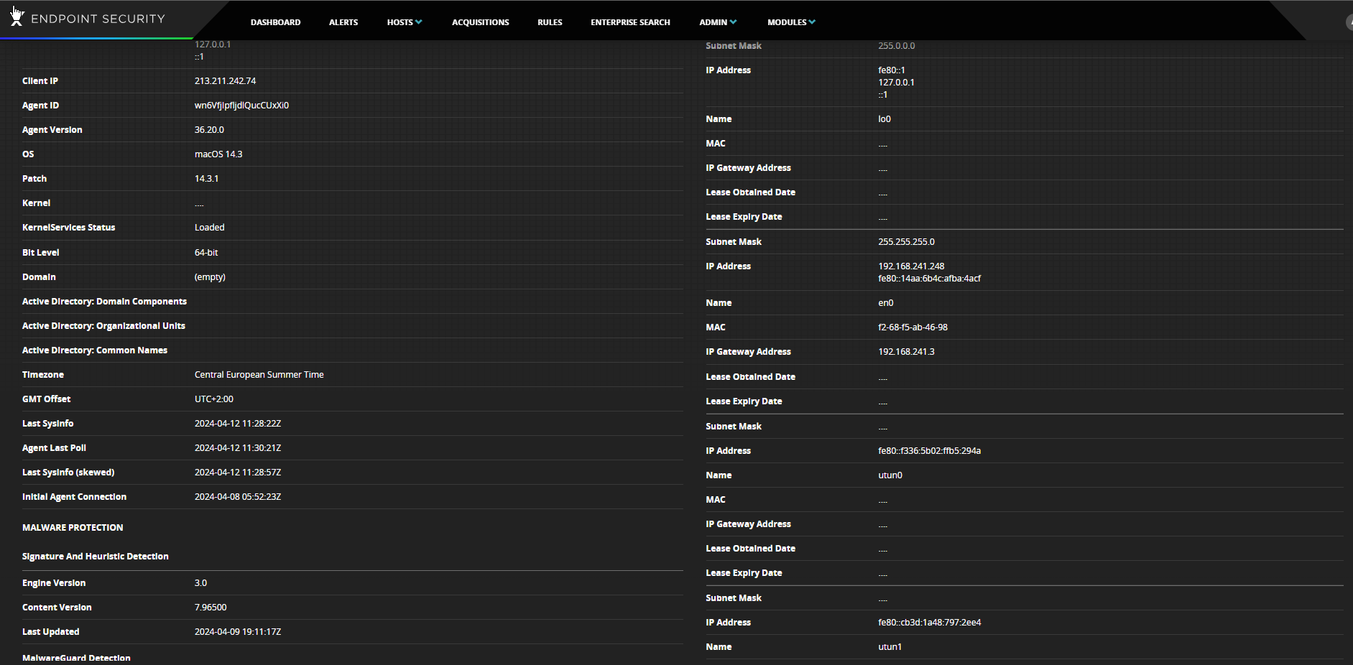This screenshot has height=665, width=1353.
Task: Open the Acquisitions page
Action: click(480, 22)
